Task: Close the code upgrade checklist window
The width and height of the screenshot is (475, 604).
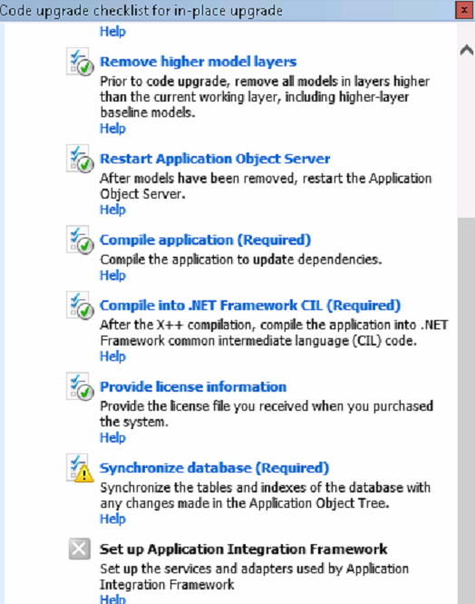Action: coord(464,10)
